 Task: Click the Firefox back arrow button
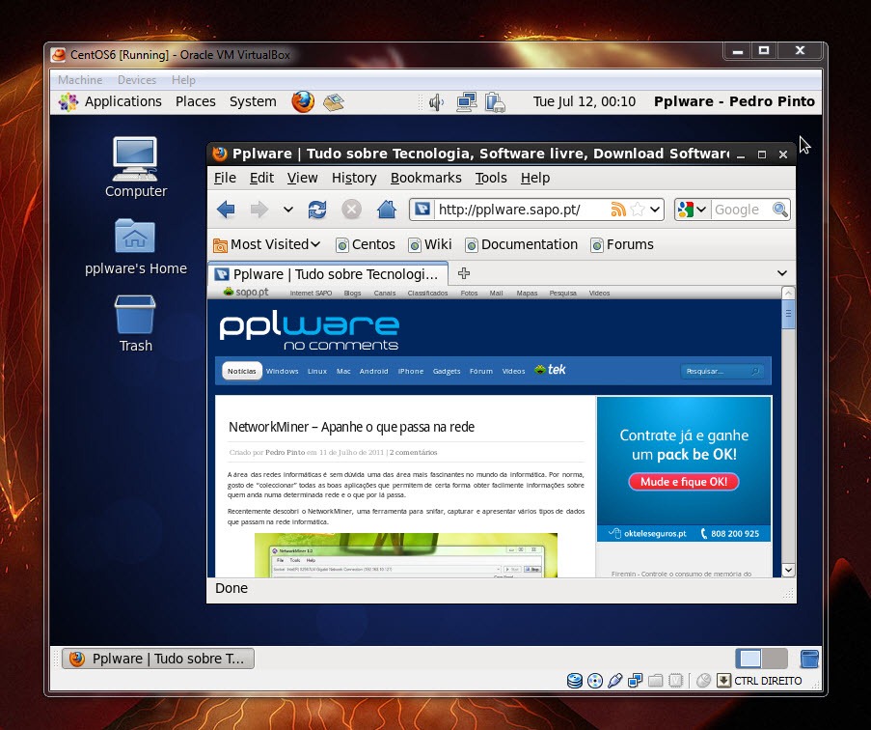226,210
